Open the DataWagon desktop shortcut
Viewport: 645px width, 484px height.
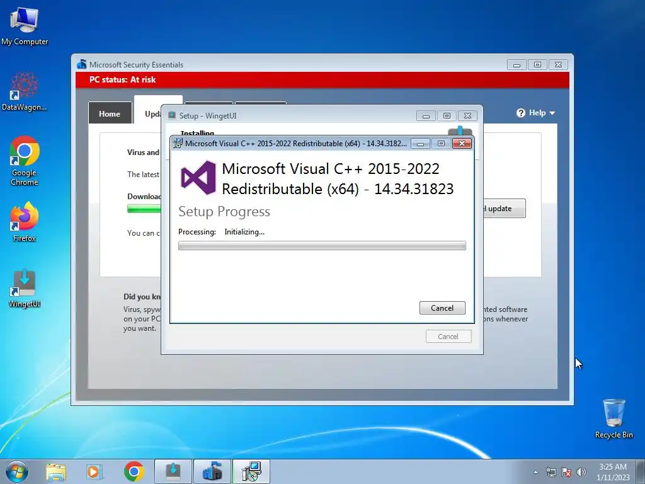[25, 91]
